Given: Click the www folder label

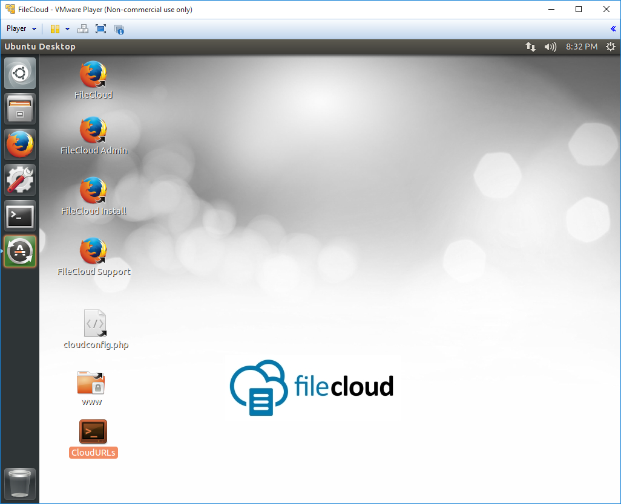Looking at the screenshot, I should [91, 402].
